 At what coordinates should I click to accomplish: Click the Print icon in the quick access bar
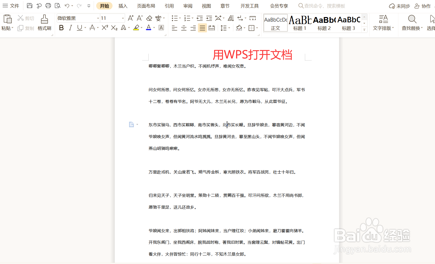click(48, 6)
